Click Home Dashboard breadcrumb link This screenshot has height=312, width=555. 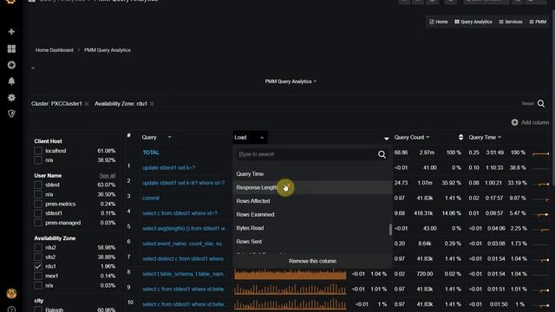[54, 50]
